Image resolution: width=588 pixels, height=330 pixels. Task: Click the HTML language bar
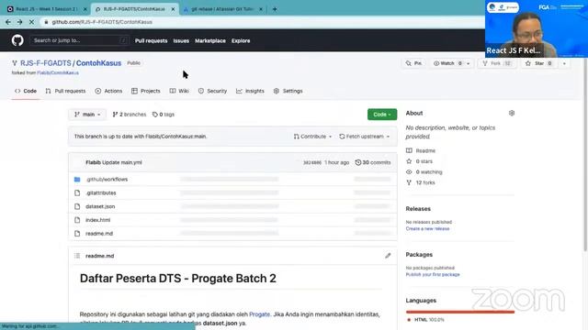[460, 312]
